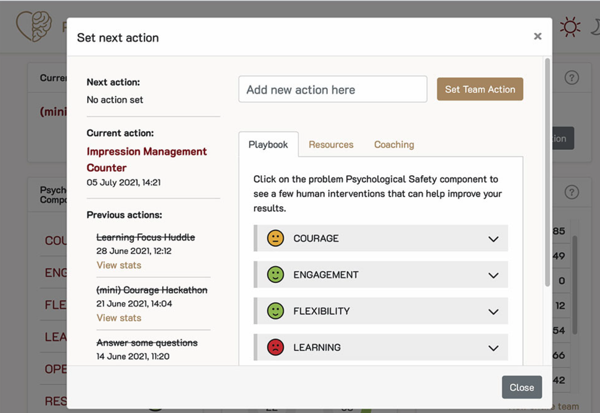The height and width of the screenshot is (413, 600).
Task: View stats for Learning Focus Huddle
Action: tap(118, 265)
